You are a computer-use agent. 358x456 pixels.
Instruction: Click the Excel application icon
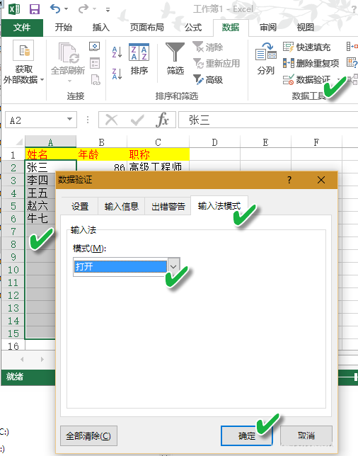(x=14, y=9)
